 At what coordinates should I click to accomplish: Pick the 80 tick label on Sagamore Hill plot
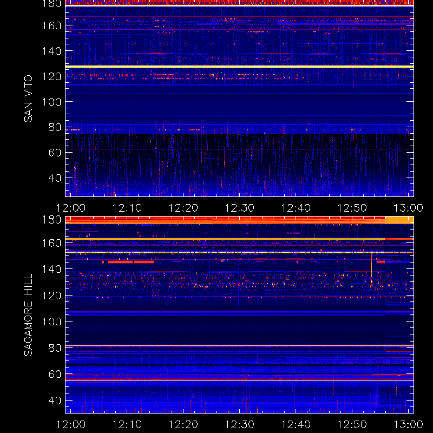pos(55,348)
